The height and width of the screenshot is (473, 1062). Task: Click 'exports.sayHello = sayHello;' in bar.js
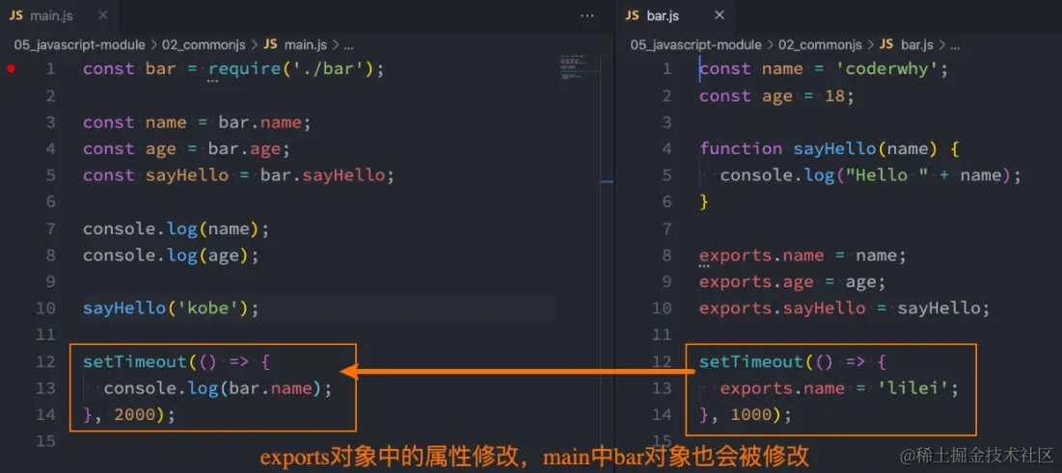pyautogui.click(x=845, y=308)
